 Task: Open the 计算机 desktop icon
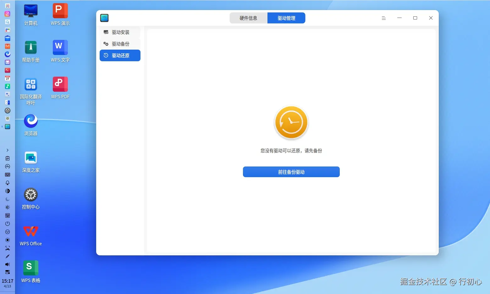point(31,15)
